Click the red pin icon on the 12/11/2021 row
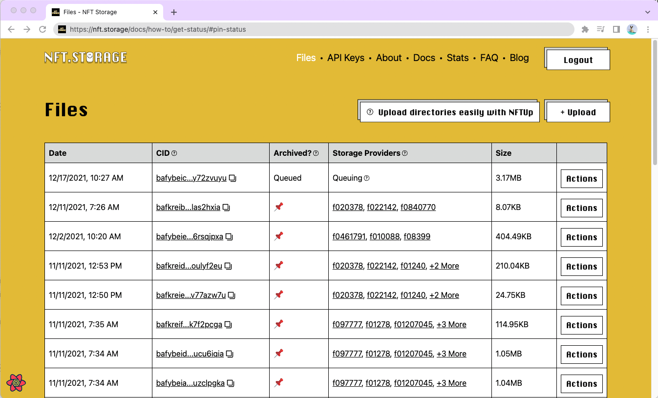Screen dimensions: 658x398 (279, 207)
